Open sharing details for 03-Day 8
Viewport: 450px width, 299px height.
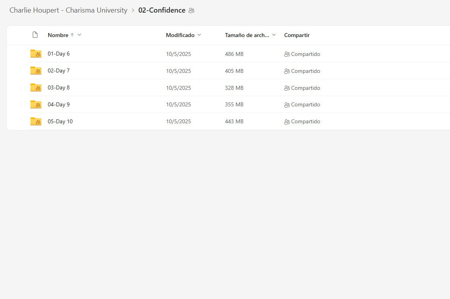302,88
